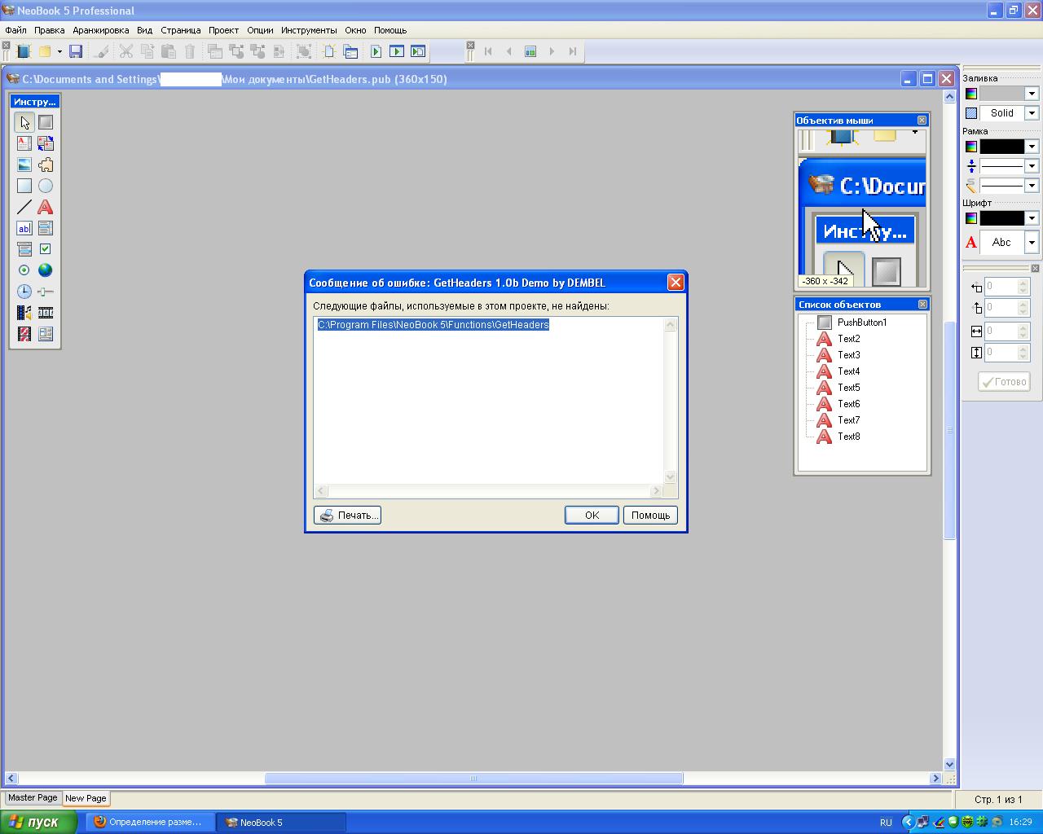The height and width of the screenshot is (834, 1043).
Task: Expand the frame color dropdown
Action: [1032, 147]
